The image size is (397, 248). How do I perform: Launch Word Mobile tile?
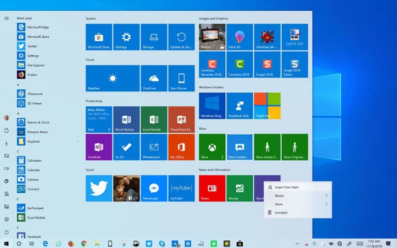pos(126,119)
